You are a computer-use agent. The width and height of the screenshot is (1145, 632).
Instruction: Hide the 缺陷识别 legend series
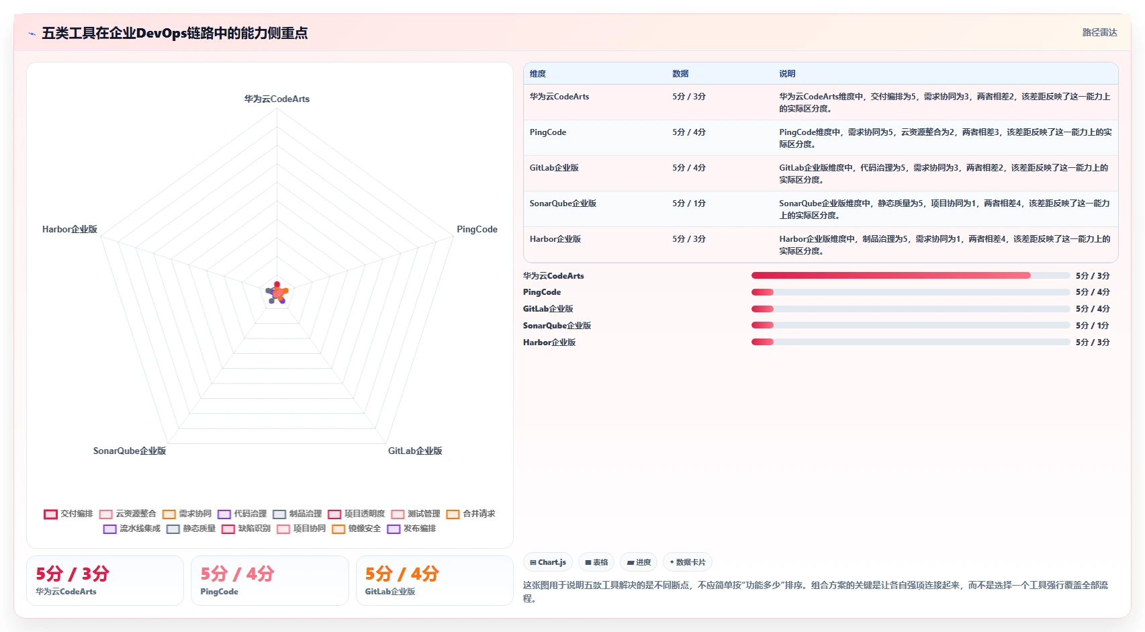pos(246,529)
